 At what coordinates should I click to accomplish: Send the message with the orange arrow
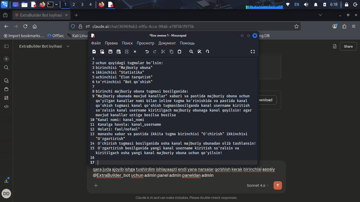(278, 185)
